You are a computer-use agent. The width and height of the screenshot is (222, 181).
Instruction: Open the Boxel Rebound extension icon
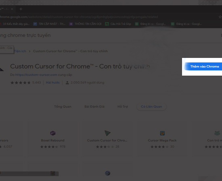point(53,133)
